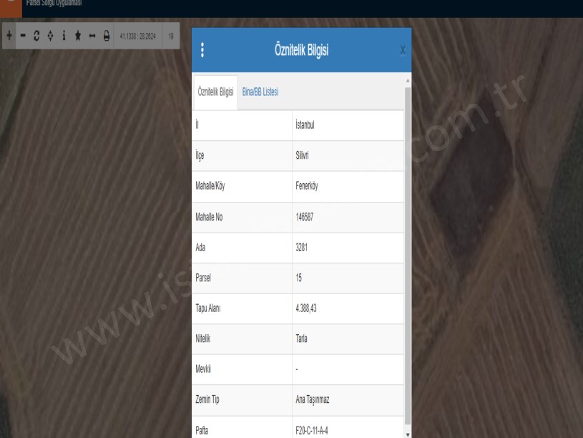
Task: Select the info query tool icon
Action: [64, 36]
